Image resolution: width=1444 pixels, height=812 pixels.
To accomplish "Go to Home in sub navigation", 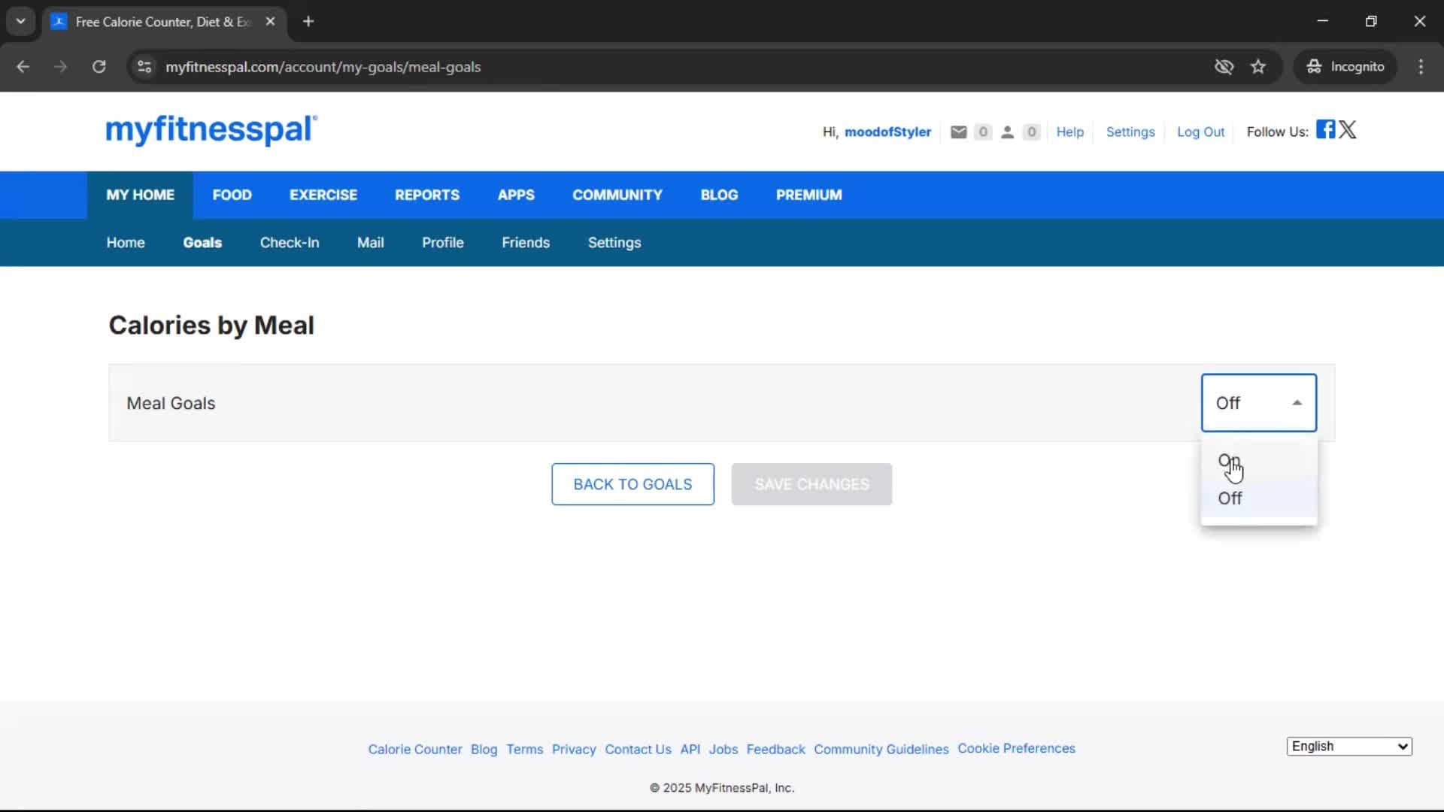I will point(126,243).
